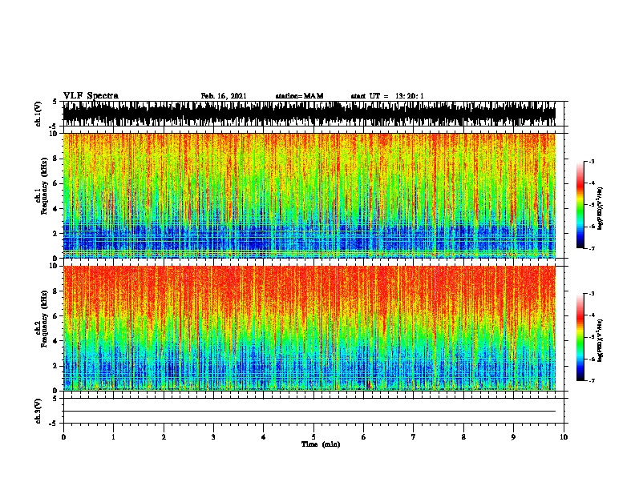The width and height of the screenshot is (635, 490).
Task: Click the '-3' tick on ch.1 colorbar
Action: 592,161
